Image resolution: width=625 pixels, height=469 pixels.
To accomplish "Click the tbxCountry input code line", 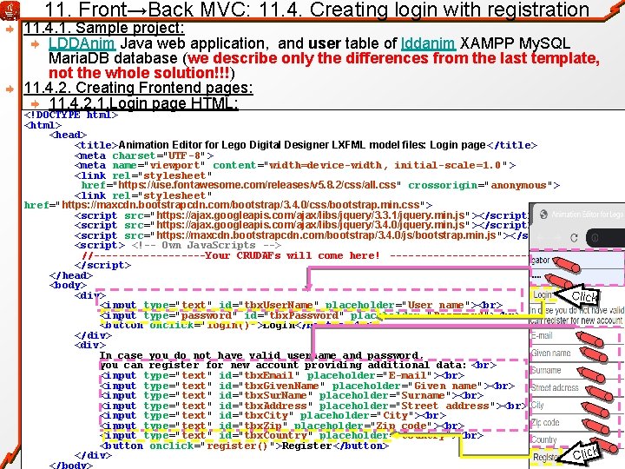I will 292,435.
